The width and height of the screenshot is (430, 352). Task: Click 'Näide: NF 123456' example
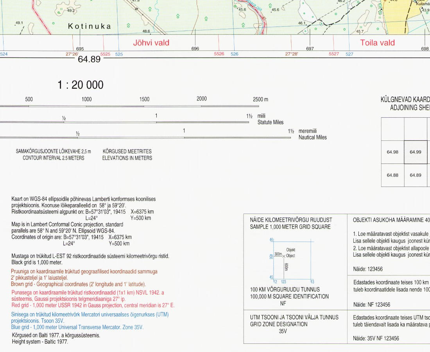(x=372, y=305)
